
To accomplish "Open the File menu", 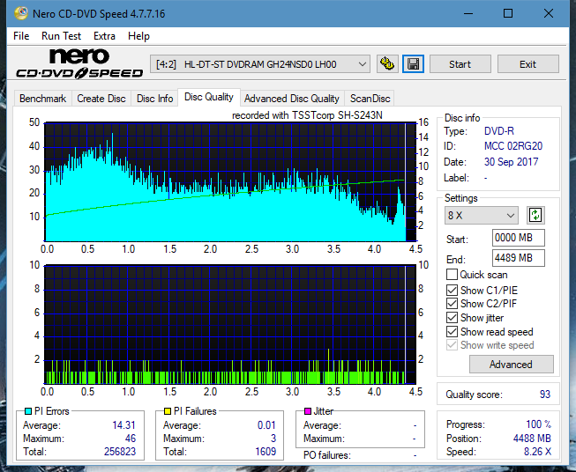I will pyautogui.click(x=21, y=36).
